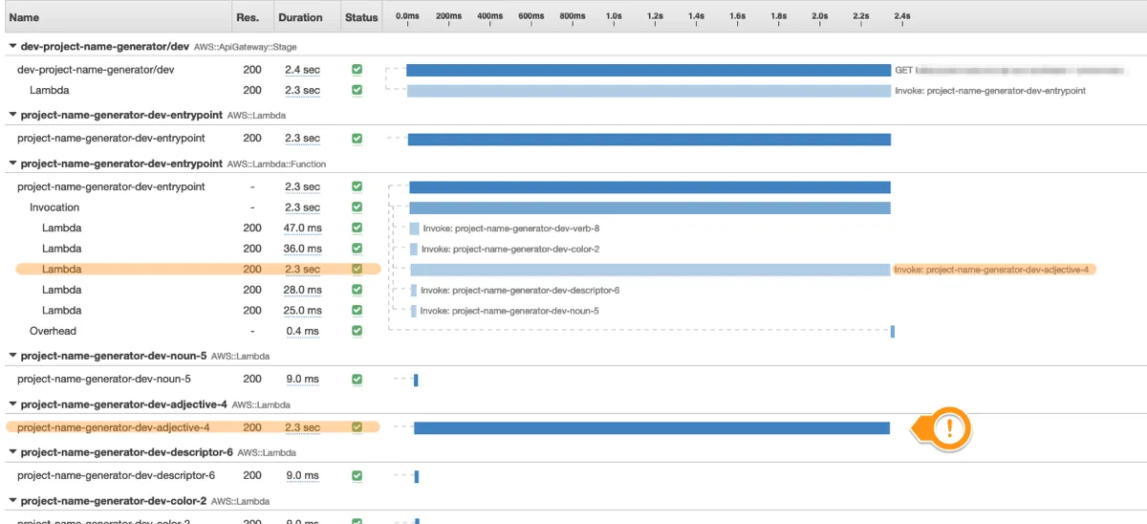Click status check icon for project-name-generator-dev-adjective-4 row
1147x524 pixels.
click(x=357, y=427)
